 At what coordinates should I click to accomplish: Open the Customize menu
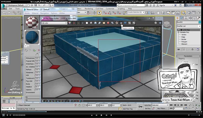[110, 9]
